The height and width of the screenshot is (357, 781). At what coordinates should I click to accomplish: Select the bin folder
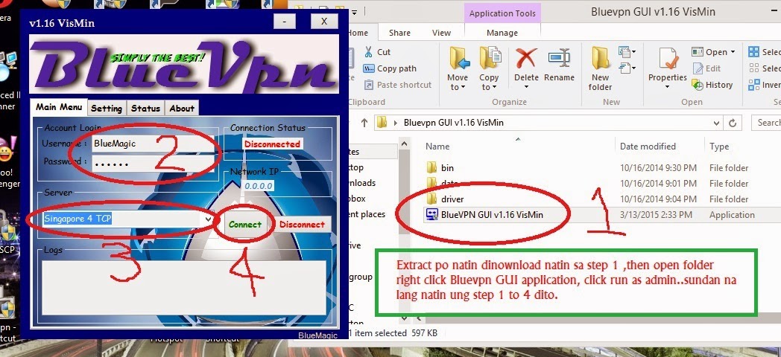(x=440, y=168)
